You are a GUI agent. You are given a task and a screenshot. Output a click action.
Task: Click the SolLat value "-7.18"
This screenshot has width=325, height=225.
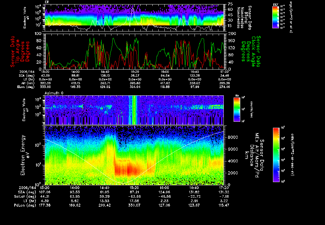(224, 196)
